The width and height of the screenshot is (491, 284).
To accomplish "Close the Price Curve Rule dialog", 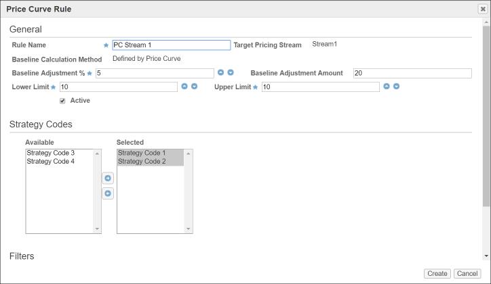I will tap(482, 9).
